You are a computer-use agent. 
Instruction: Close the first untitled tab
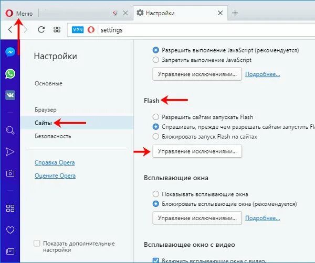[125, 13]
